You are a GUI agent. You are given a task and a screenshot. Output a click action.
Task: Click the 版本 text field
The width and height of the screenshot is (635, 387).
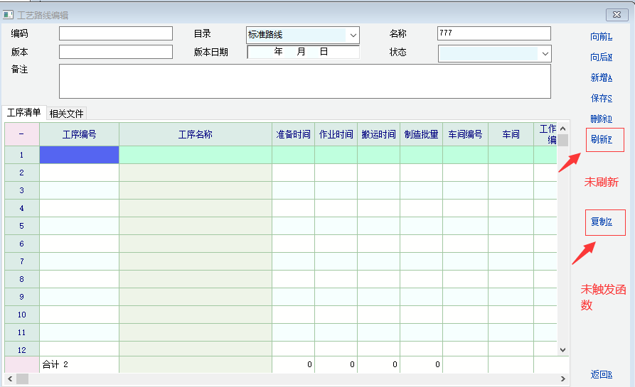point(115,52)
